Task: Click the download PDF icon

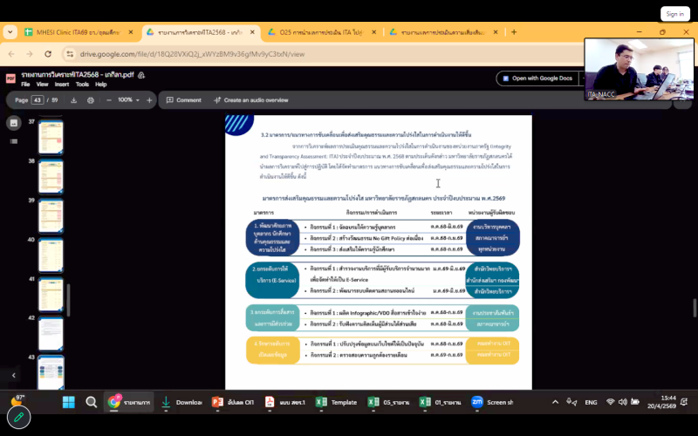Action: 74,100
